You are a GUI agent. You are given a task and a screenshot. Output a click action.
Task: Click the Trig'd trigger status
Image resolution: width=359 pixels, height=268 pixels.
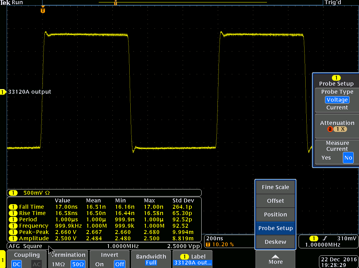pyautogui.click(x=333, y=2)
